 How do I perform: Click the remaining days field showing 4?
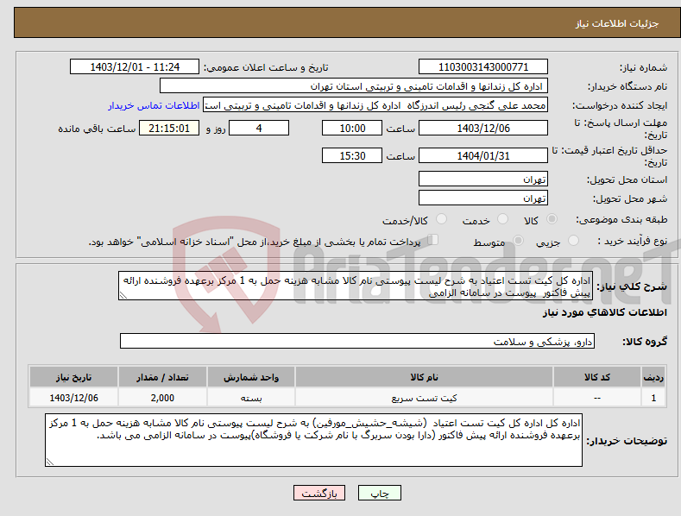tap(259, 128)
